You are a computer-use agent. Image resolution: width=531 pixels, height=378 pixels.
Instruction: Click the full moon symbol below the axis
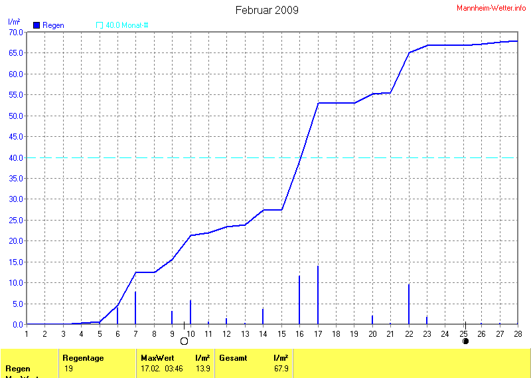[x=184, y=341]
